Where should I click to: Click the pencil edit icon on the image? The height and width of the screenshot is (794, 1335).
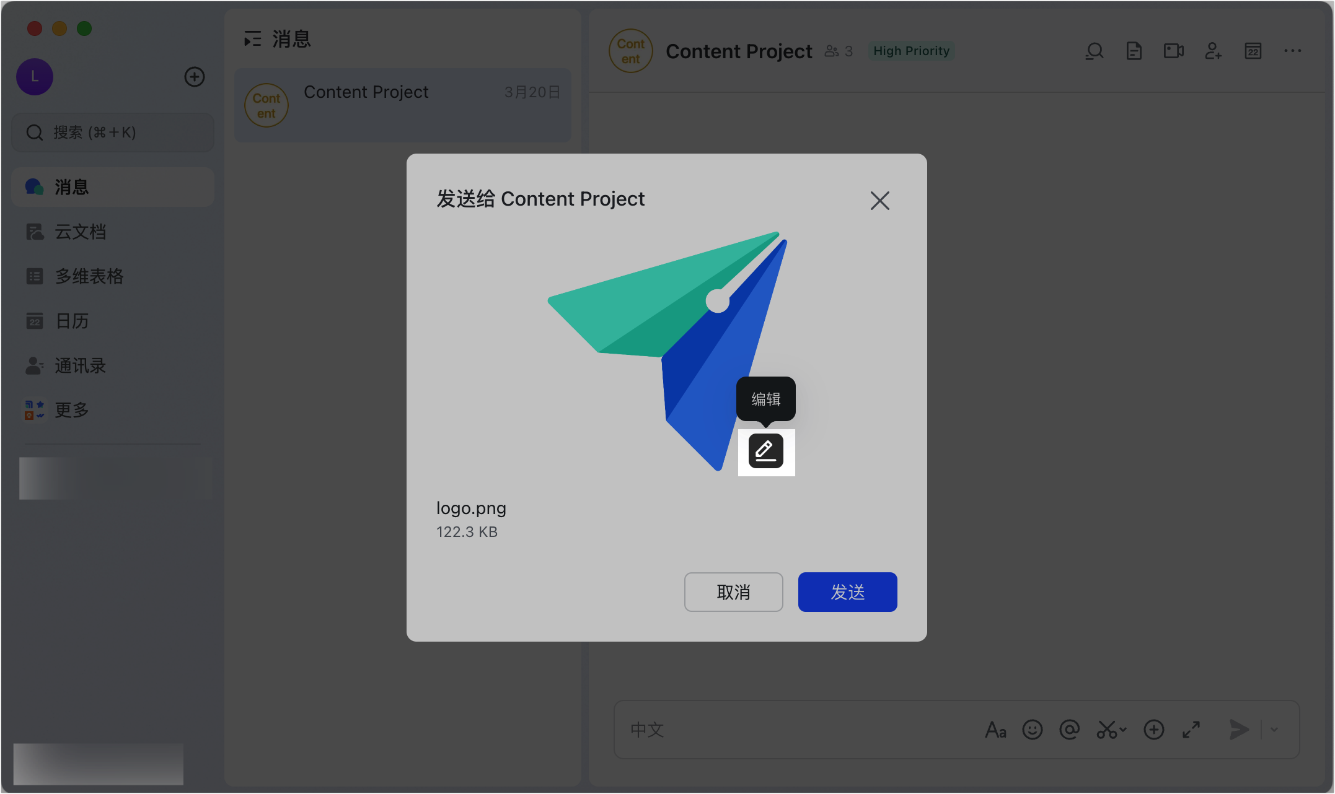[766, 452]
